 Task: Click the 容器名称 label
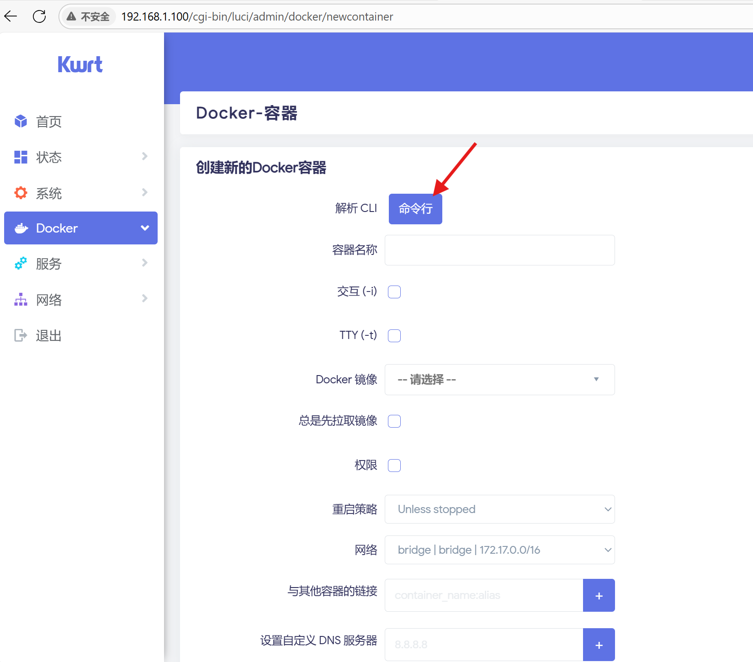pos(355,250)
